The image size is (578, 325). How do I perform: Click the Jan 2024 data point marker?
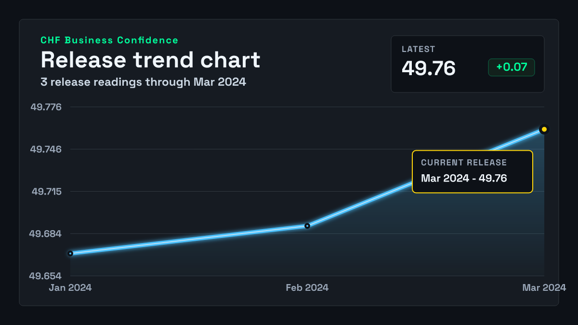[x=70, y=253]
